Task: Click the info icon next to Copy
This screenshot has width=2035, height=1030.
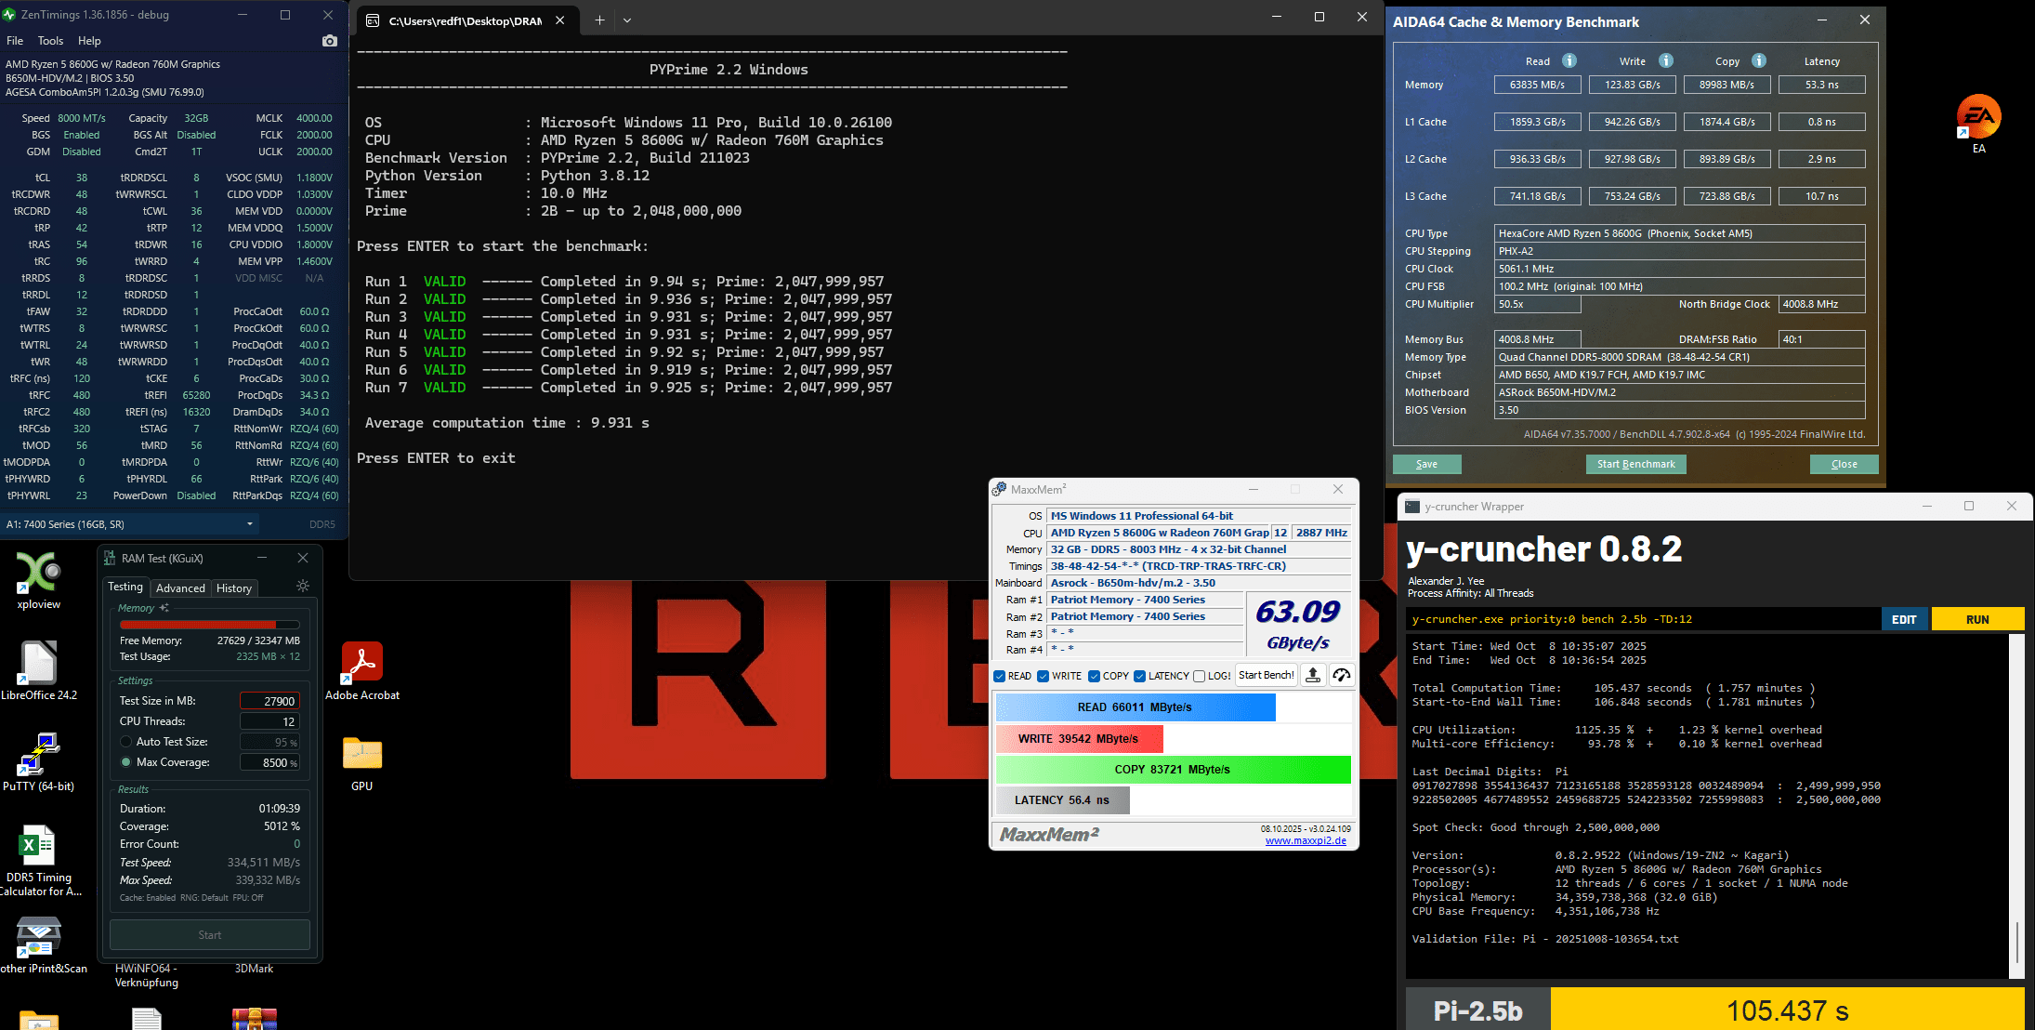Action: click(1758, 60)
